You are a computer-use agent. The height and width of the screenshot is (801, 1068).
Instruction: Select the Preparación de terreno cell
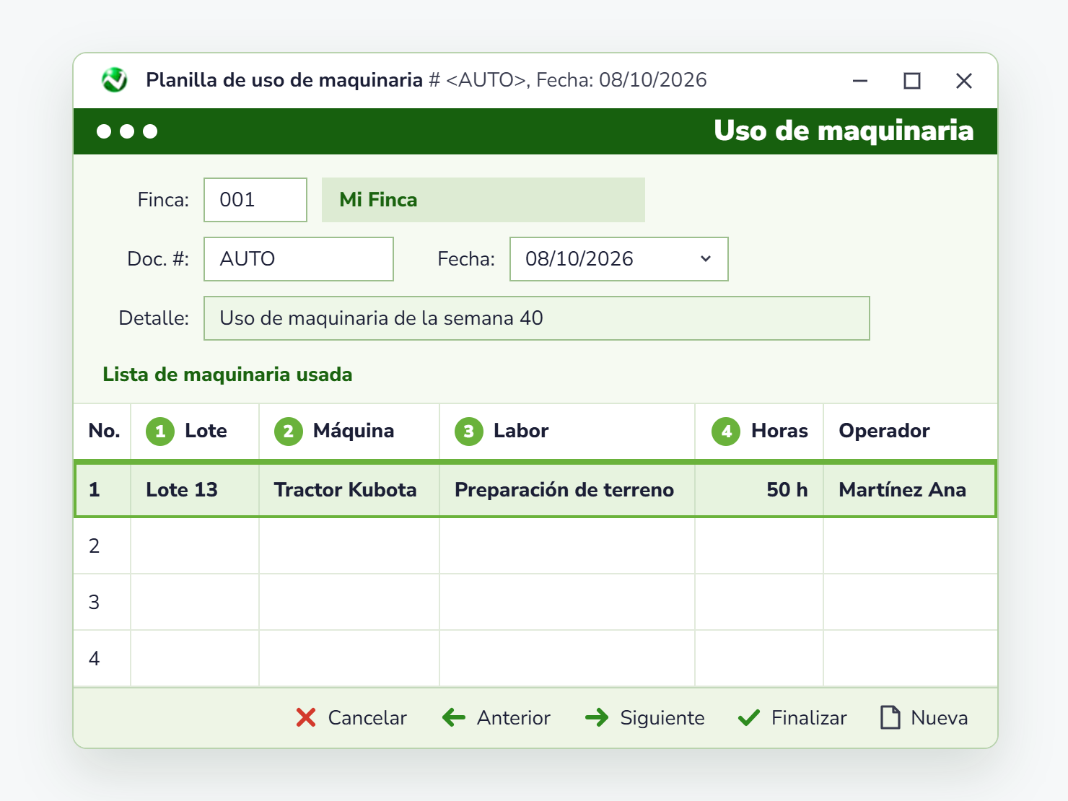tap(567, 490)
